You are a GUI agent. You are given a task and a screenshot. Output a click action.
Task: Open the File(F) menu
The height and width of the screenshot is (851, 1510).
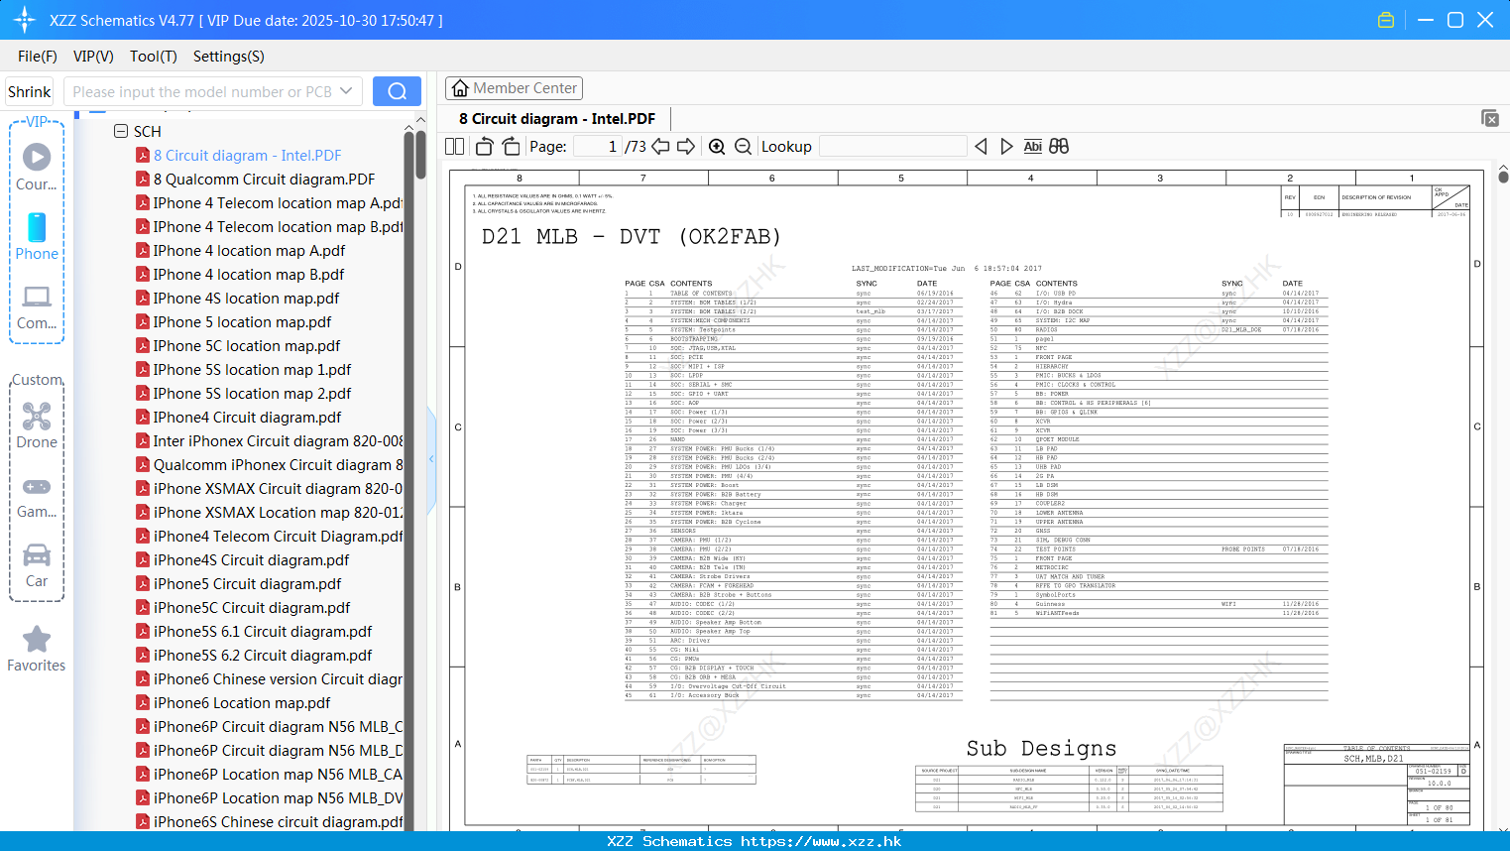(x=38, y=57)
